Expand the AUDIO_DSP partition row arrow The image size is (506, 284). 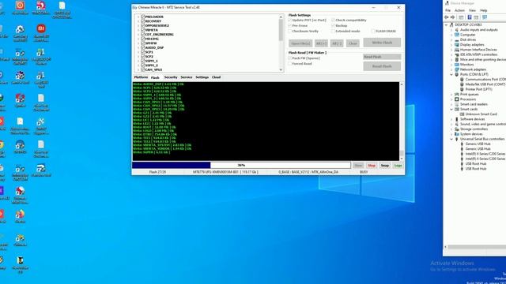tap(138, 47)
